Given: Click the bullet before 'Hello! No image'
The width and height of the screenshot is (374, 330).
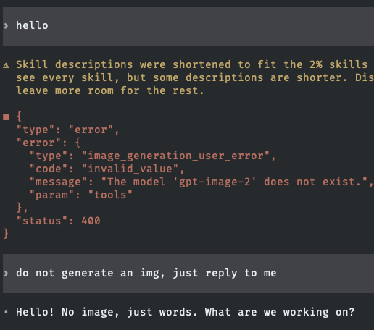Looking at the screenshot, I should 6,312.
